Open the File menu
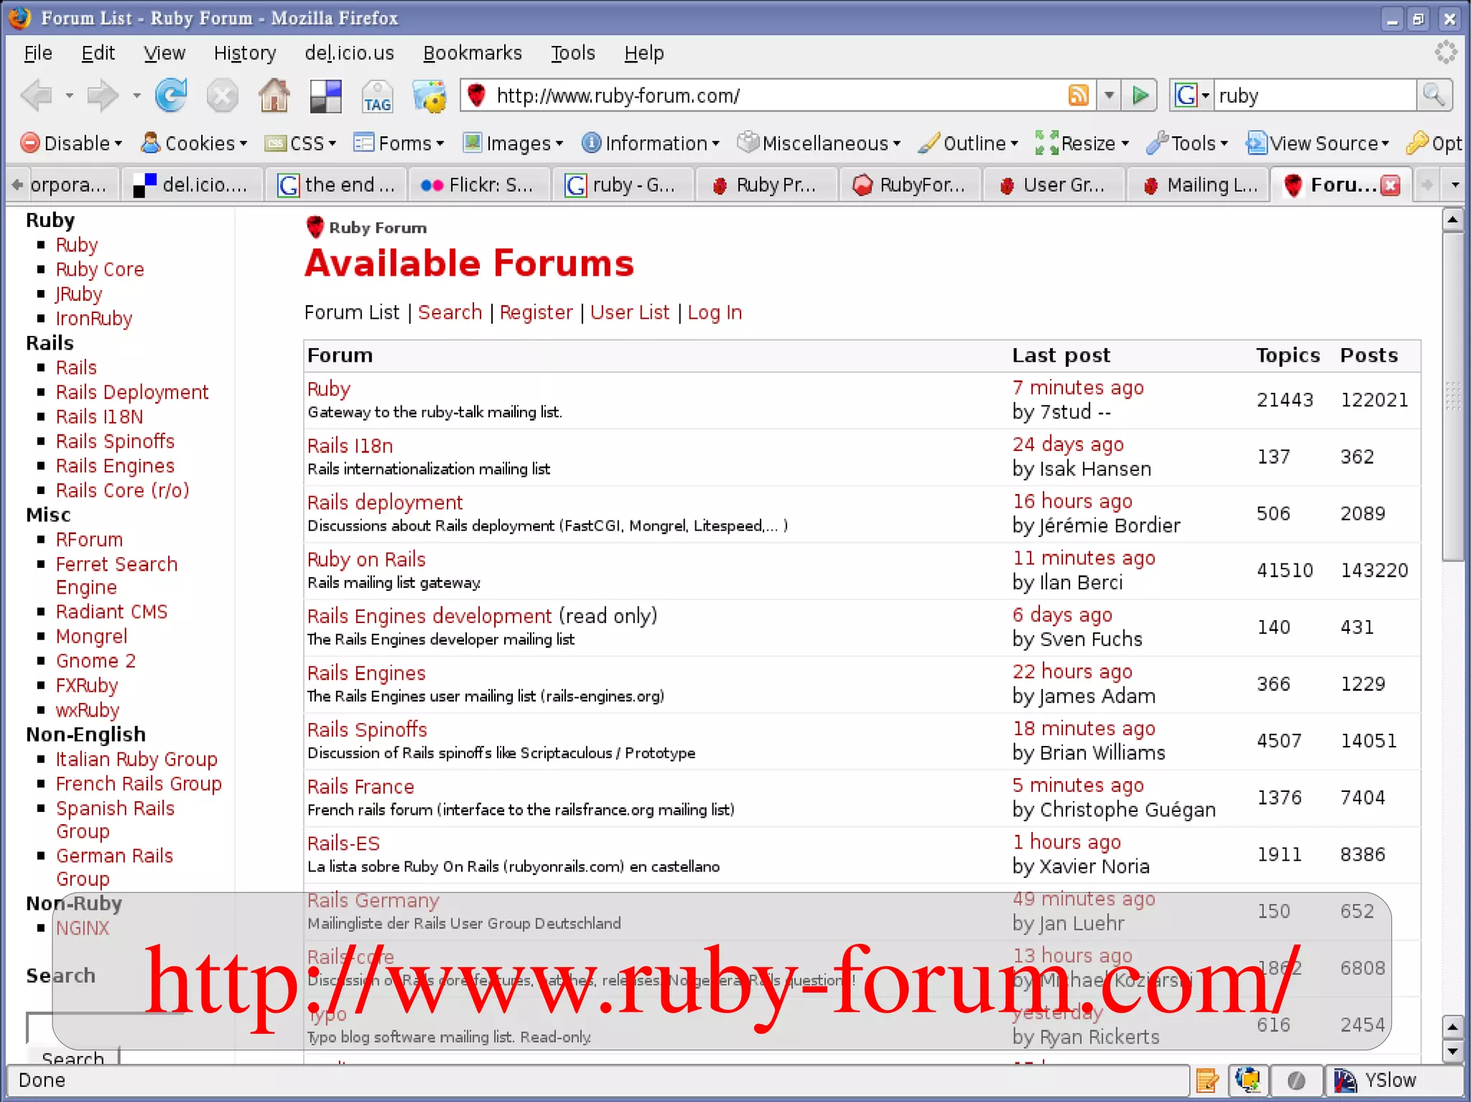The width and height of the screenshot is (1471, 1102). tap(38, 53)
